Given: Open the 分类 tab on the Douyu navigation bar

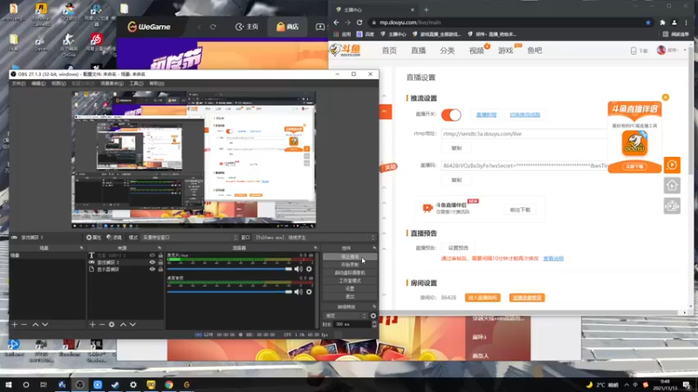Looking at the screenshot, I should [448, 51].
